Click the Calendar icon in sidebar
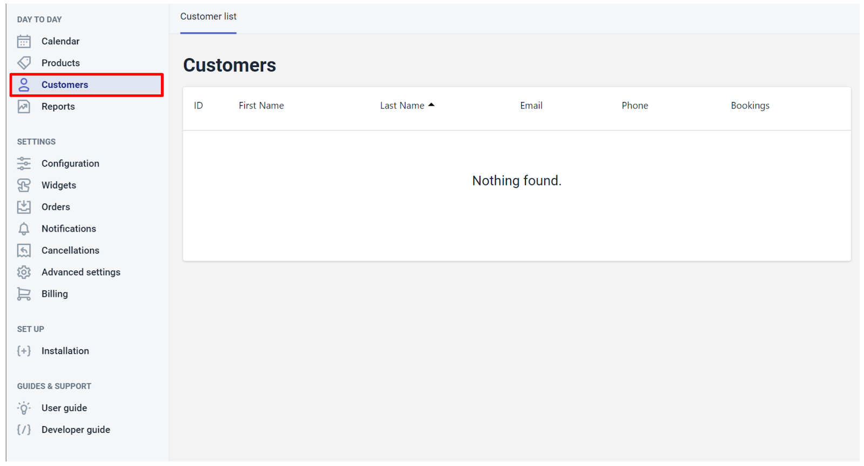The image size is (864, 466). (x=24, y=42)
